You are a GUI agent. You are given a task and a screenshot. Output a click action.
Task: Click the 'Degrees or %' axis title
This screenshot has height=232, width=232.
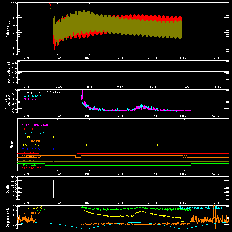(8, 217)
